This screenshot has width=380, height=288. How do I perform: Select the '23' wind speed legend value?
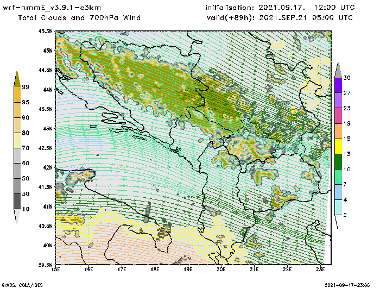(346, 108)
